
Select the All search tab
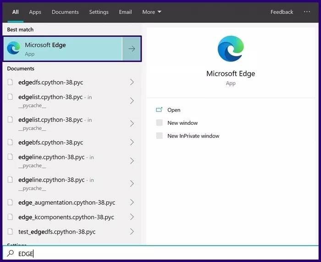coord(15,12)
